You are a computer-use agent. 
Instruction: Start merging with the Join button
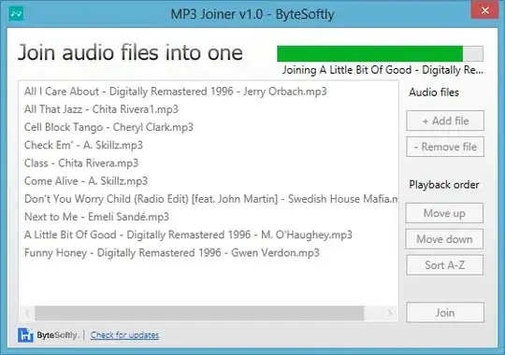click(445, 312)
